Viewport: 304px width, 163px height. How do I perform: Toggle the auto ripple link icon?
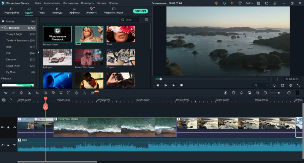(x=10, y=100)
